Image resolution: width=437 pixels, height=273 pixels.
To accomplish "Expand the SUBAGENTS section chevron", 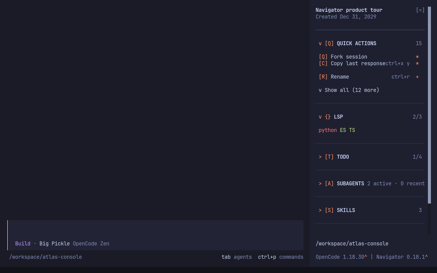I will click(x=320, y=184).
